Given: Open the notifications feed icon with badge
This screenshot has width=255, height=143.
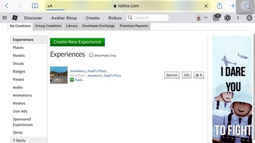Looking at the screenshot, I should click(216, 17).
